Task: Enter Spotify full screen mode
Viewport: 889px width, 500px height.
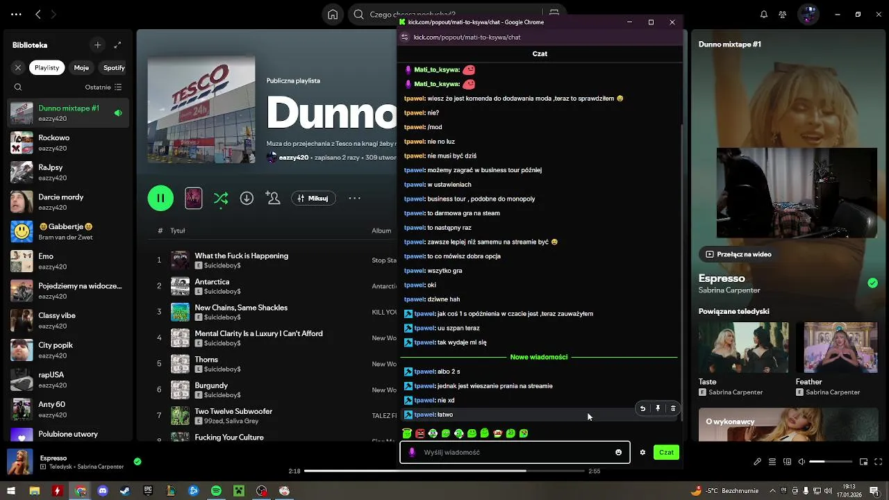Action: [x=879, y=462]
